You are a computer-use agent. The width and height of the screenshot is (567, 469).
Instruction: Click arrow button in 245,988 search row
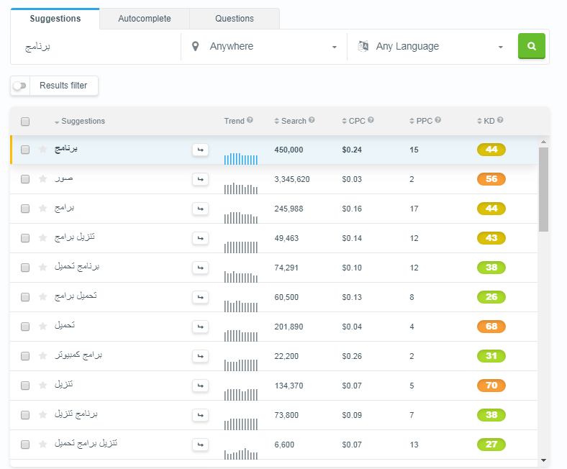200,209
